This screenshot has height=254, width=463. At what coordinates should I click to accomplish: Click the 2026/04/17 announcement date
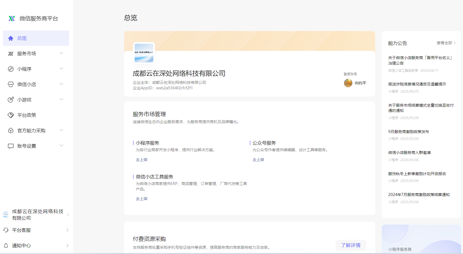[x=429, y=71]
